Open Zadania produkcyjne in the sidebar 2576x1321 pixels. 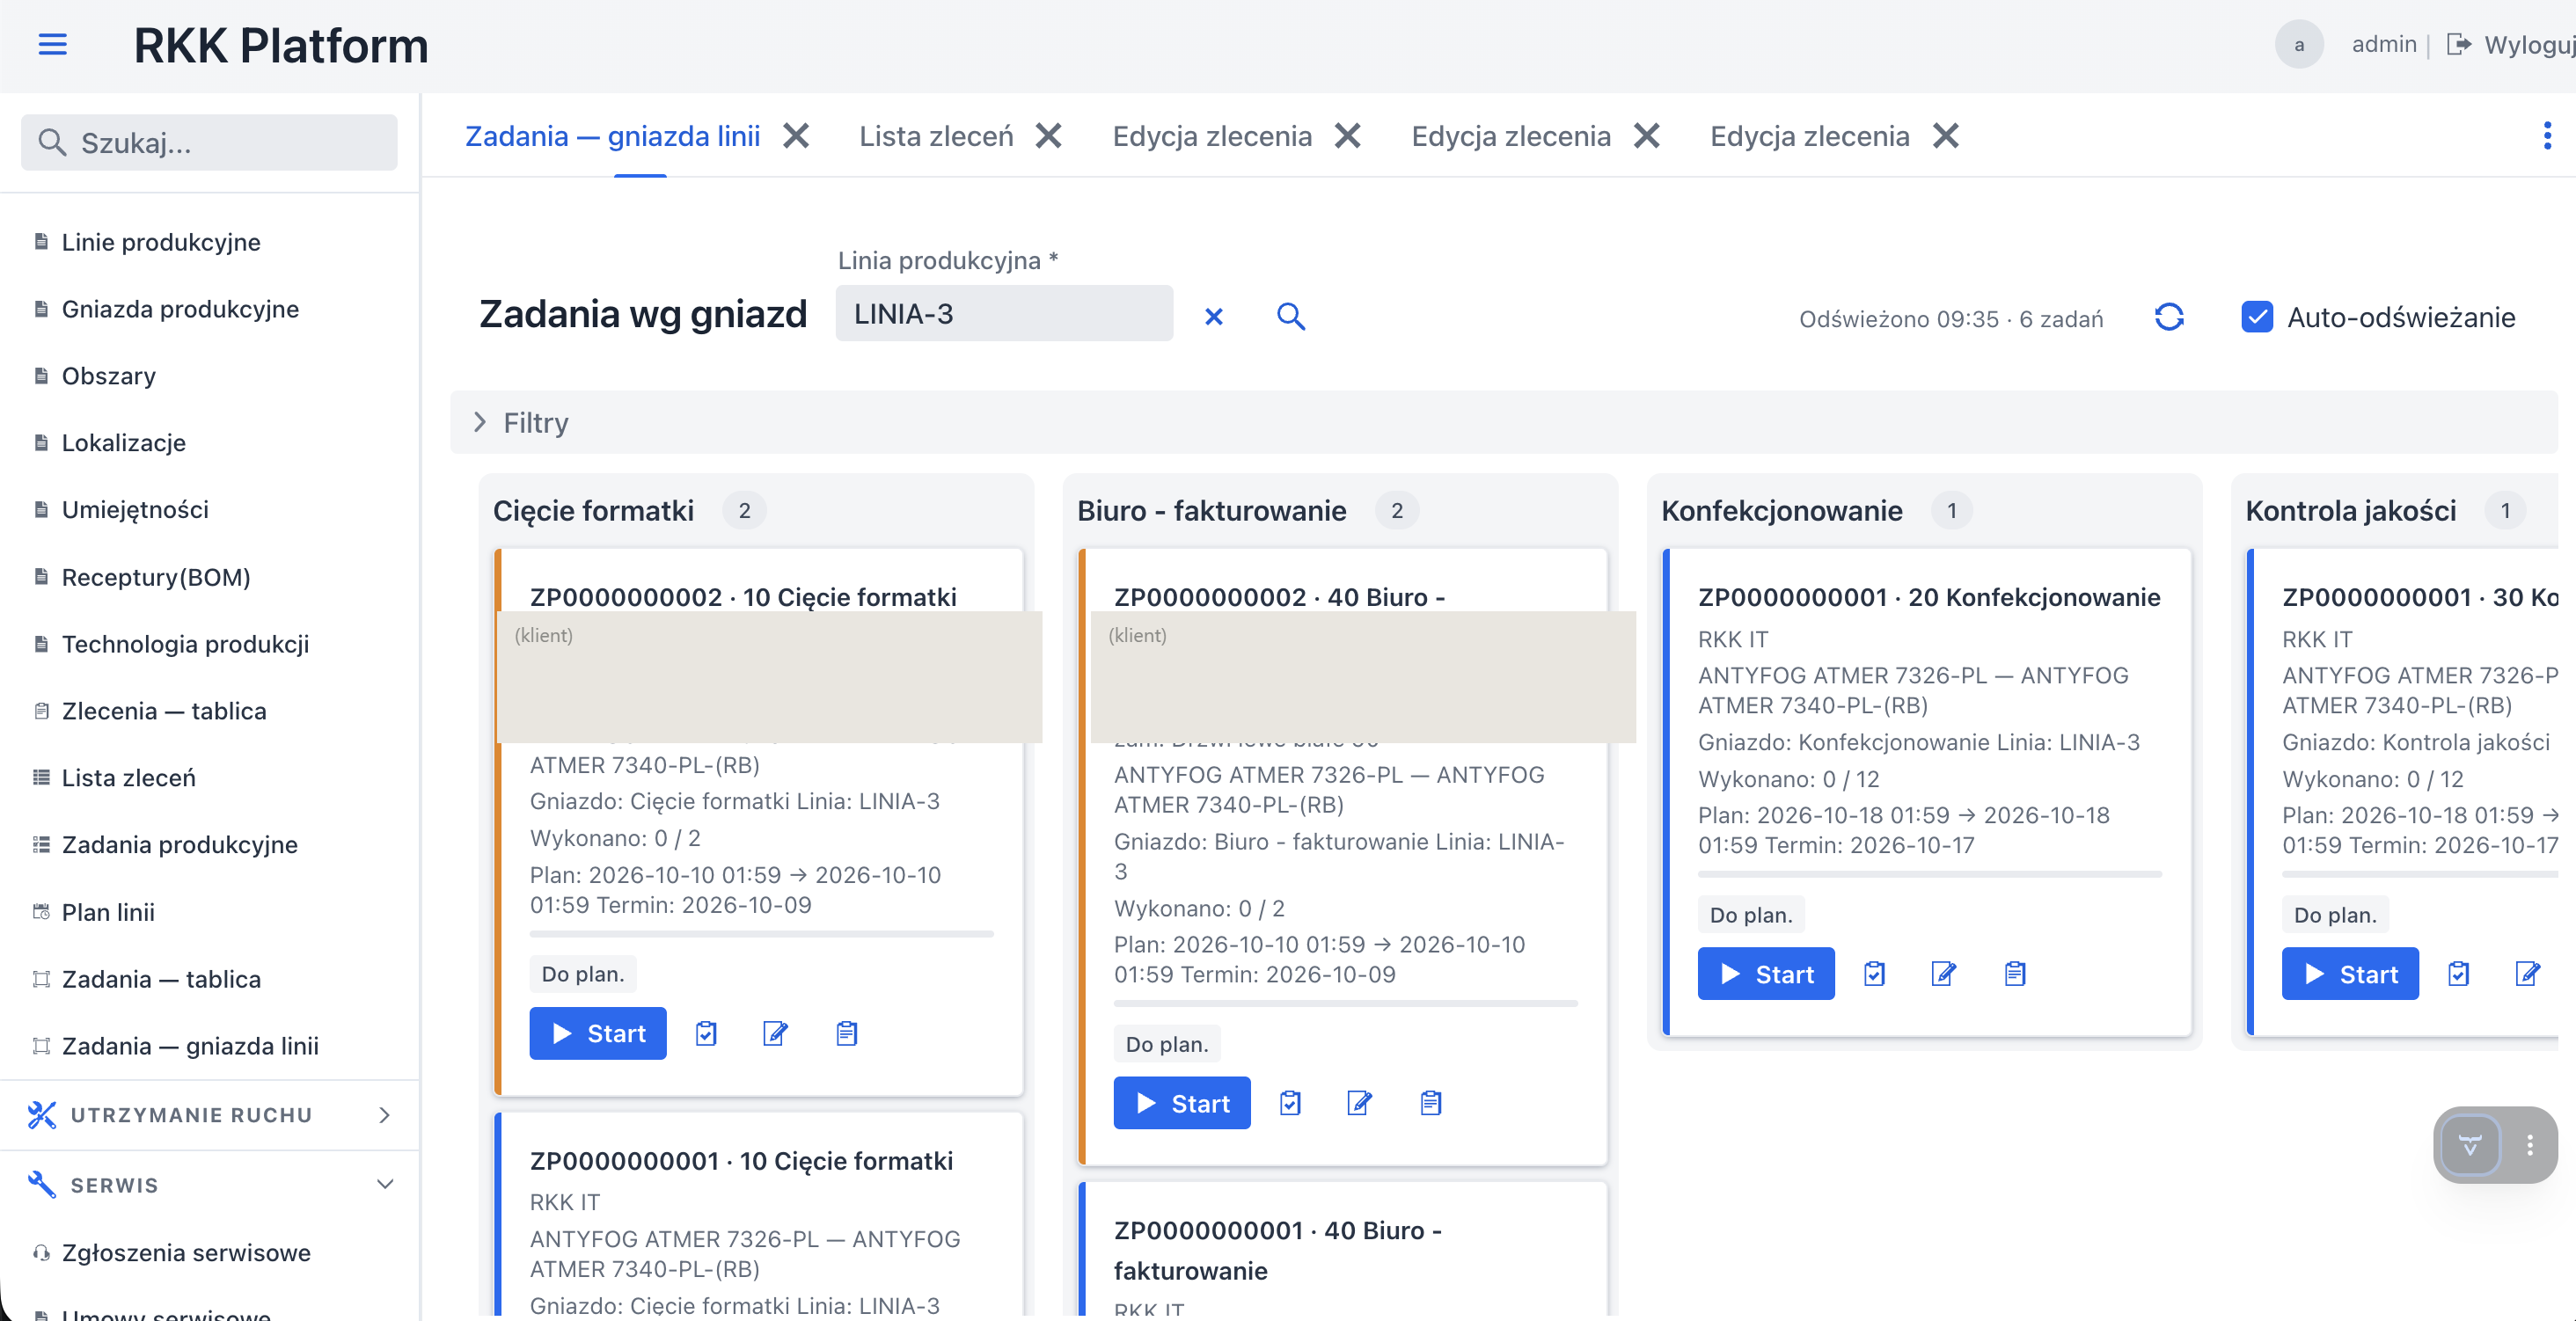tap(179, 845)
